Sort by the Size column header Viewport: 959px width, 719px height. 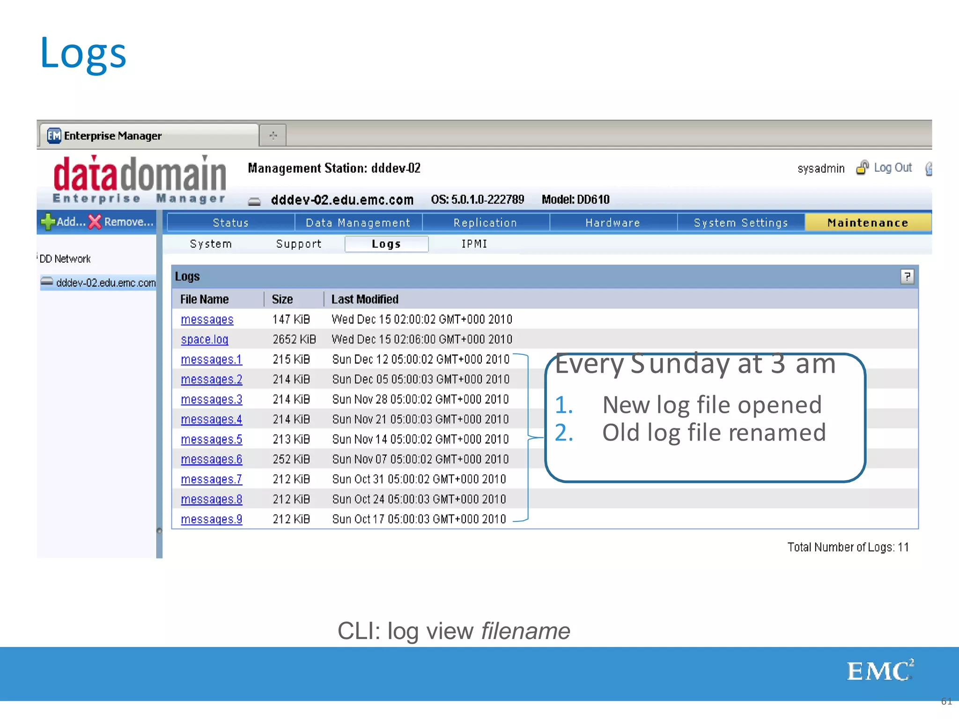[x=282, y=299]
